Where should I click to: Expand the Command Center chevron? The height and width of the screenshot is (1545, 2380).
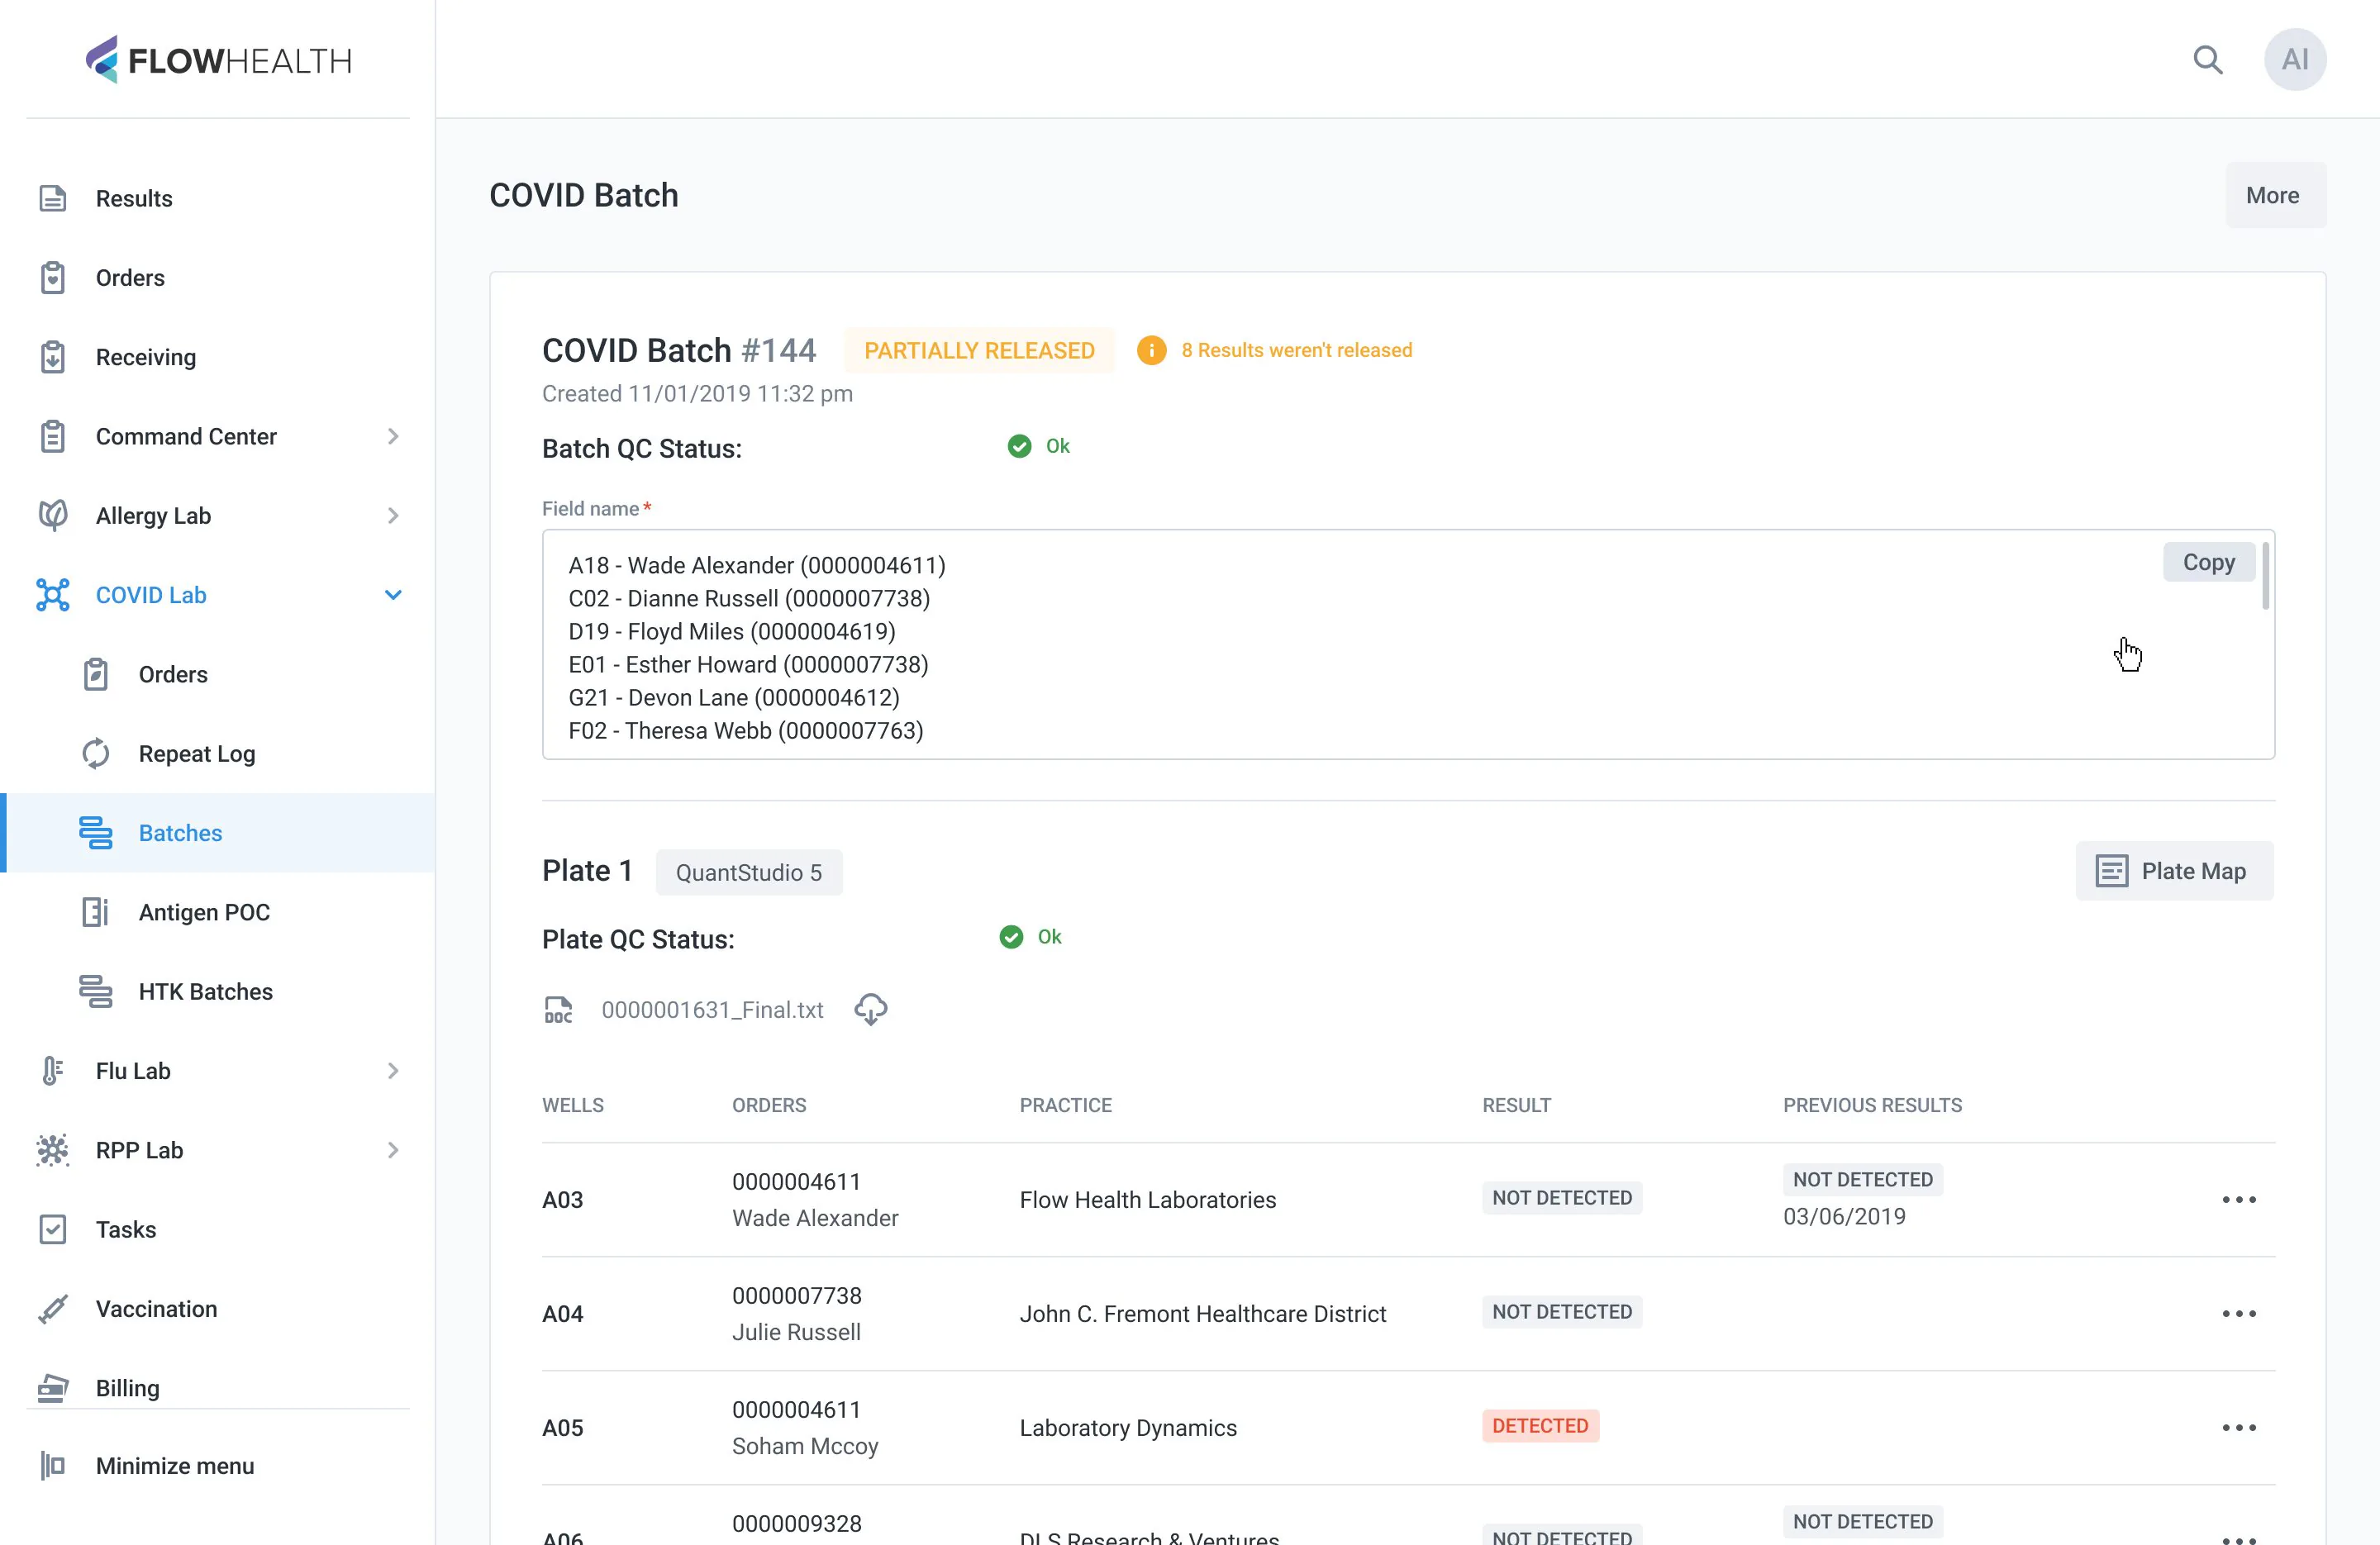pyautogui.click(x=393, y=437)
